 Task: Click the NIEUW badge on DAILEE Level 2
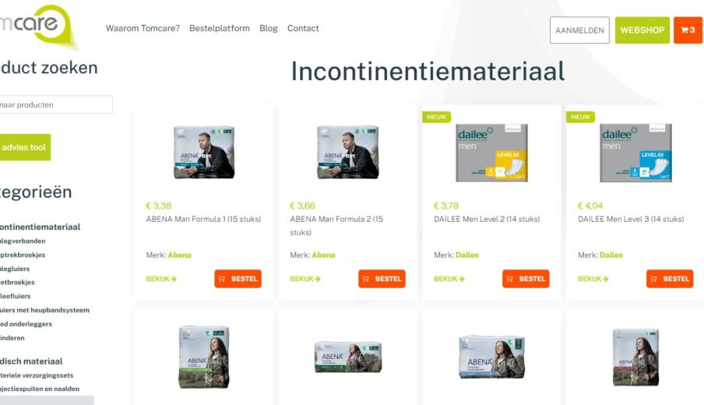point(436,117)
